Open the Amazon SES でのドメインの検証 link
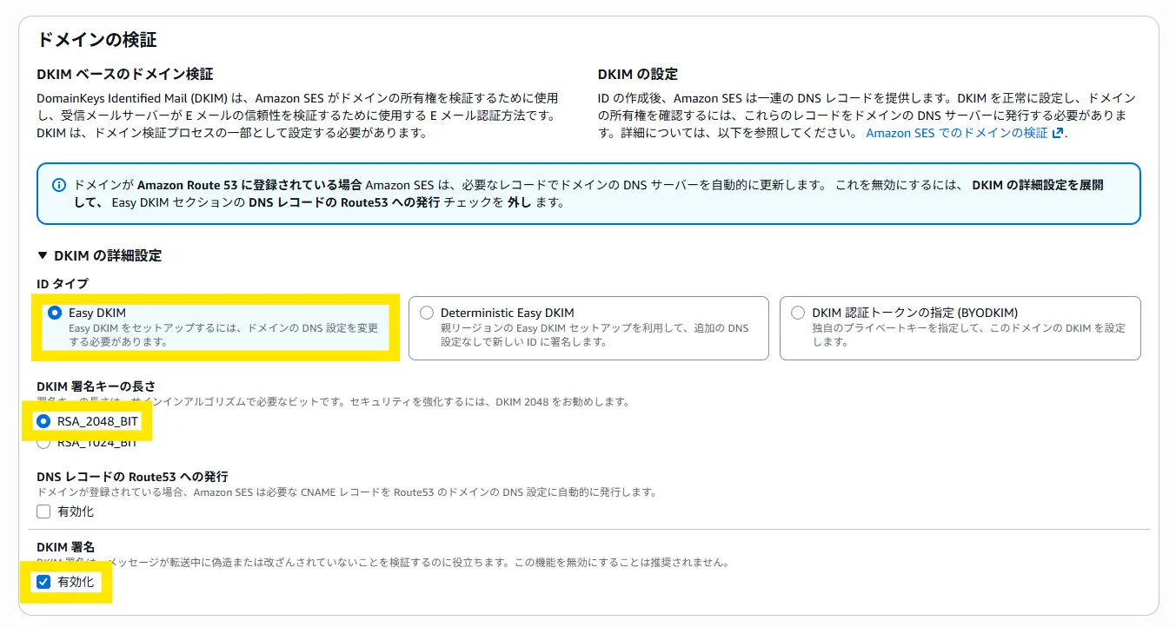The width and height of the screenshot is (1176, 627). click(x=957, y=133)
